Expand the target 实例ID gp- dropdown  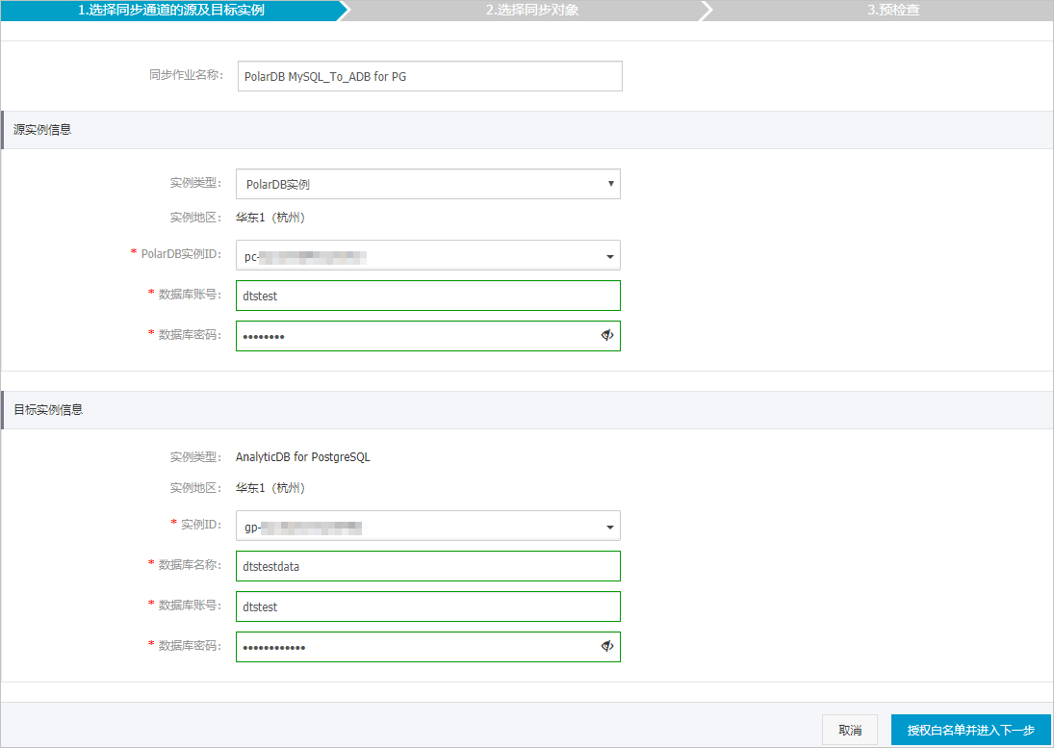(428, 527)
